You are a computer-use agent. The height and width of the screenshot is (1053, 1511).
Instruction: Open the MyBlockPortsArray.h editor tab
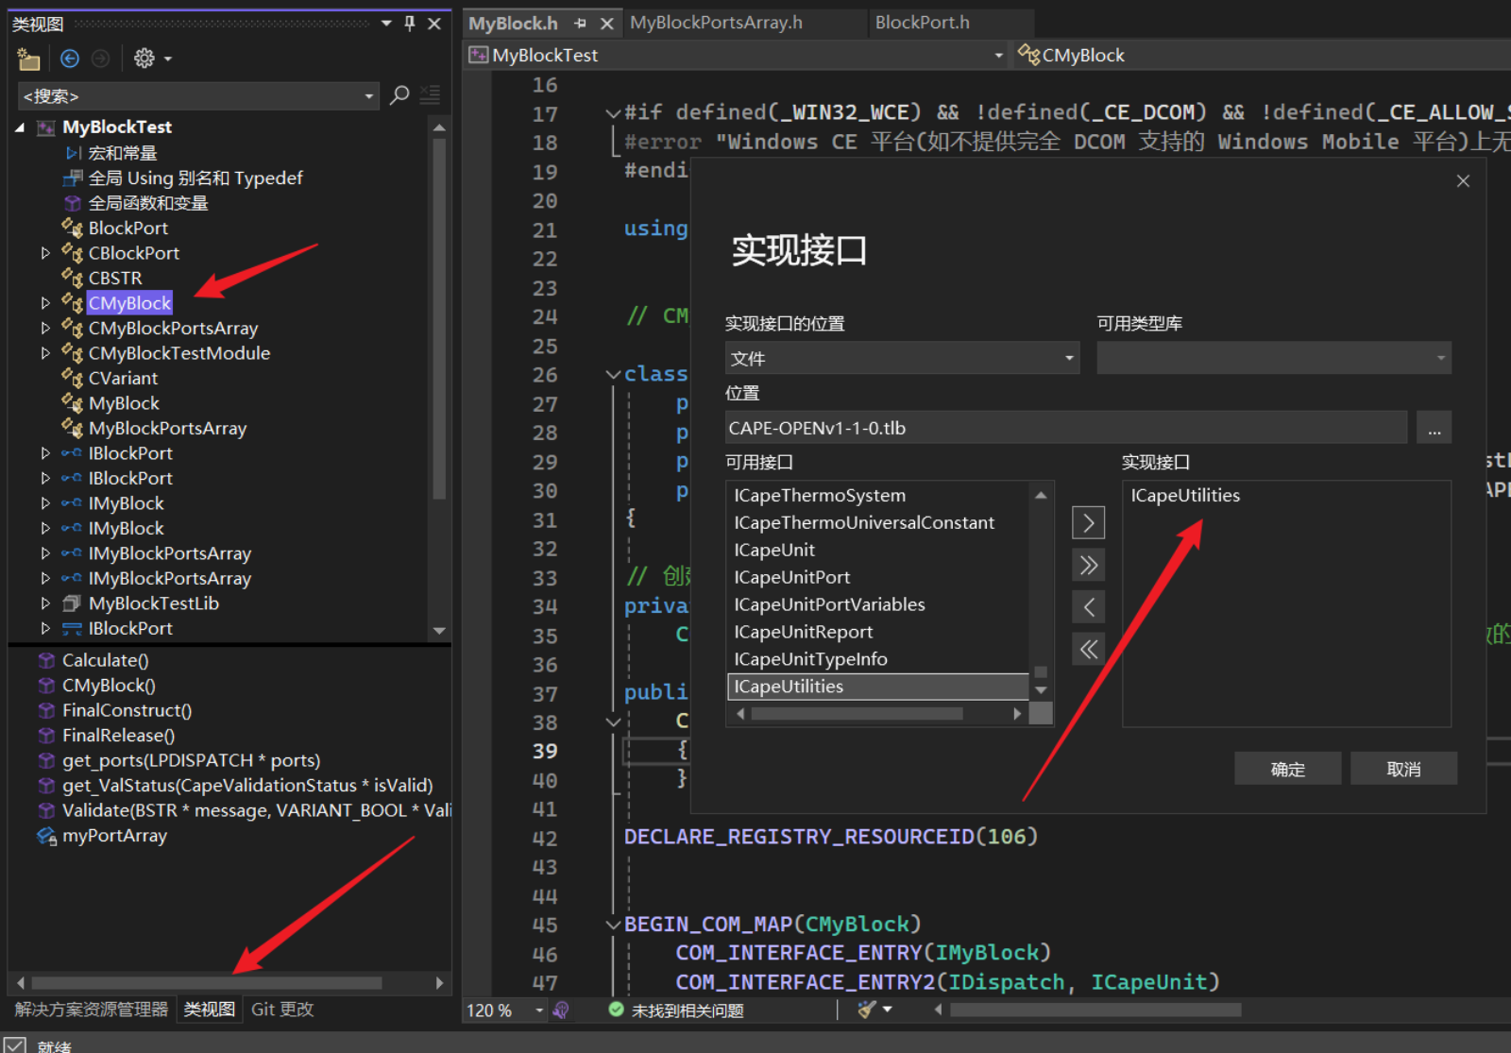click(x=716, y=23)
